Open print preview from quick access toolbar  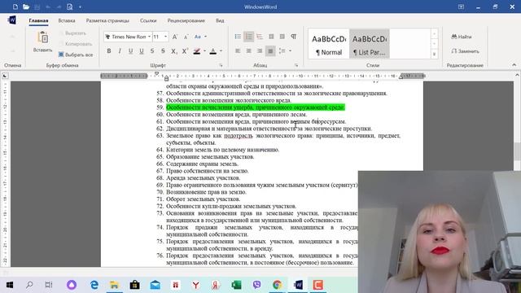point(70,7)
